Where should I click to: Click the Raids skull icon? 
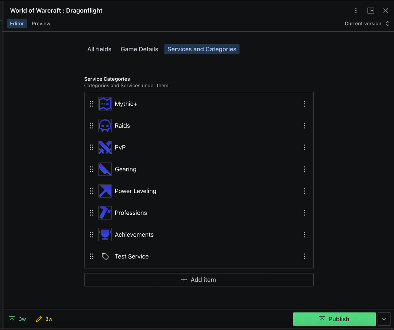pyautogui.click(x=105, y=126)
